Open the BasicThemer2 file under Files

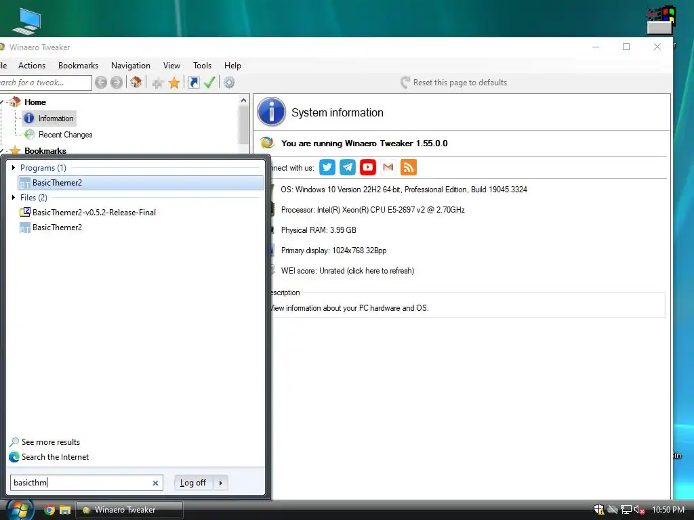click(x=57, y=227)
